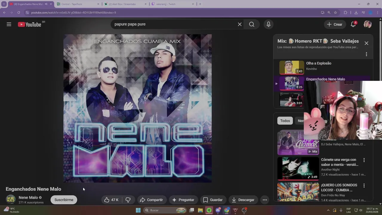The height and width of the screenshot is (215, 382).
Task: Open options for QUIERO LOS SONIDOS LOCOS video
Action: (x=364, y=185)
